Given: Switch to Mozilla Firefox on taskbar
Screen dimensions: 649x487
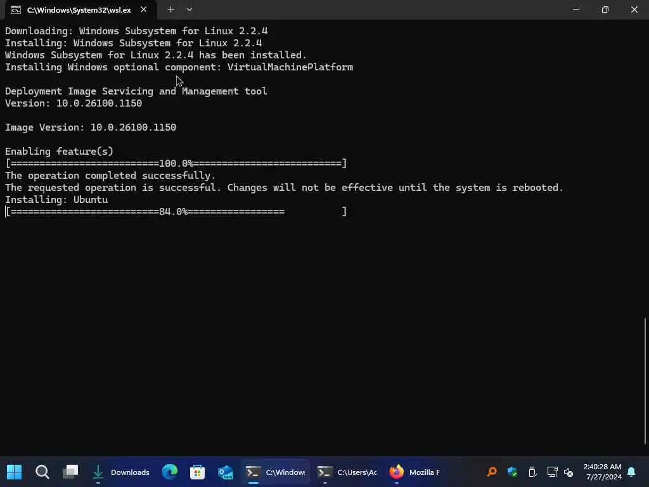Looking at the screenshot, I should (414, 472).
